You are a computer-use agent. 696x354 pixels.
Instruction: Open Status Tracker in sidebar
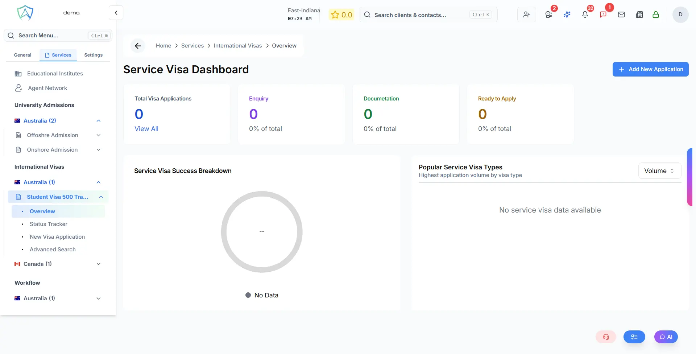coord(49,224)
